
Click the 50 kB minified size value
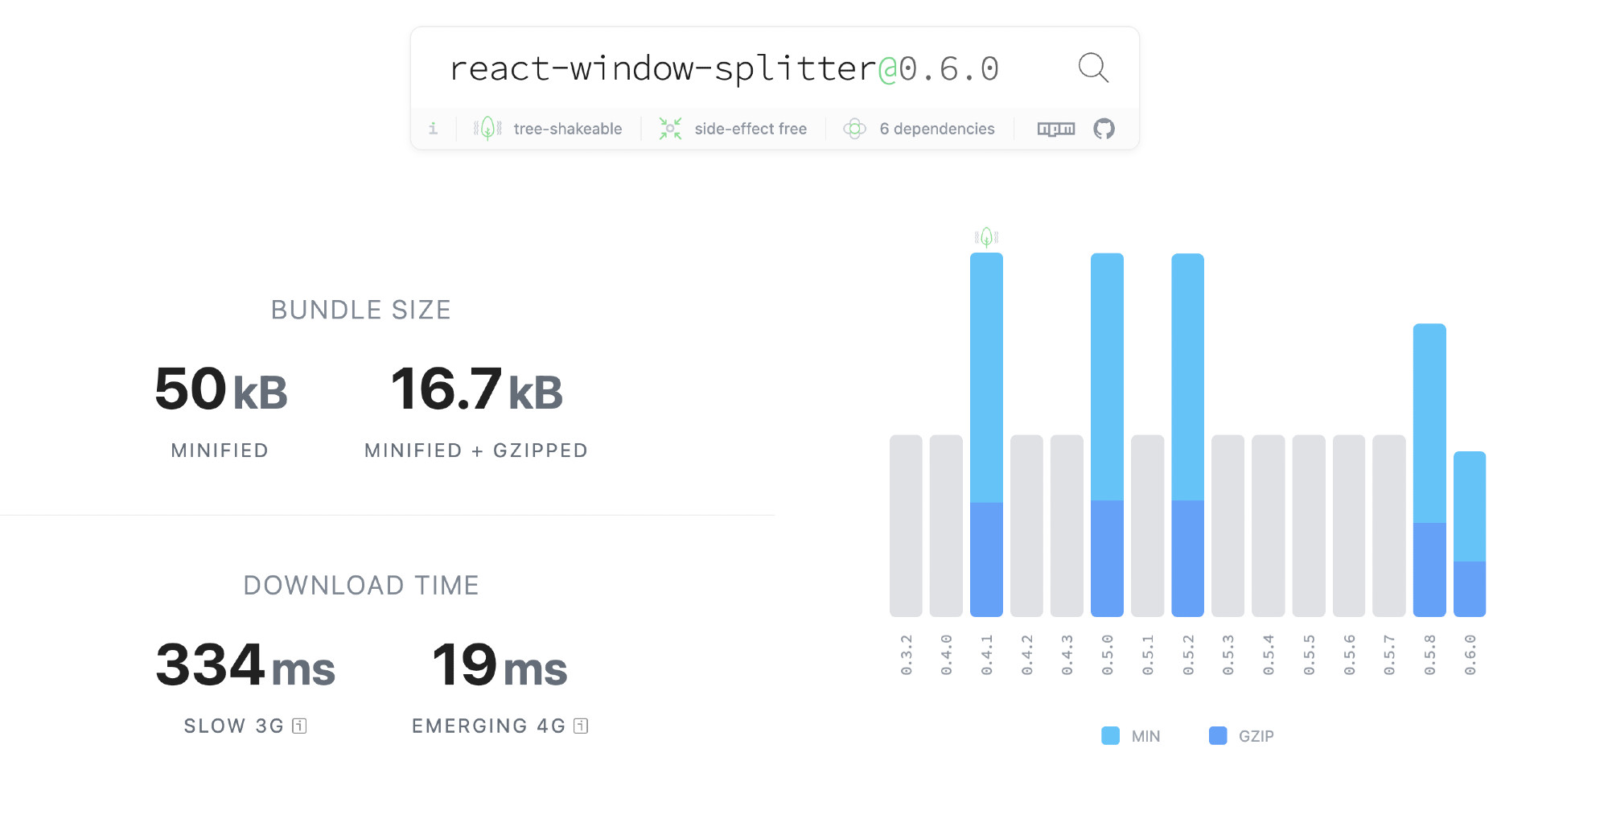click(x=221, y=389)
